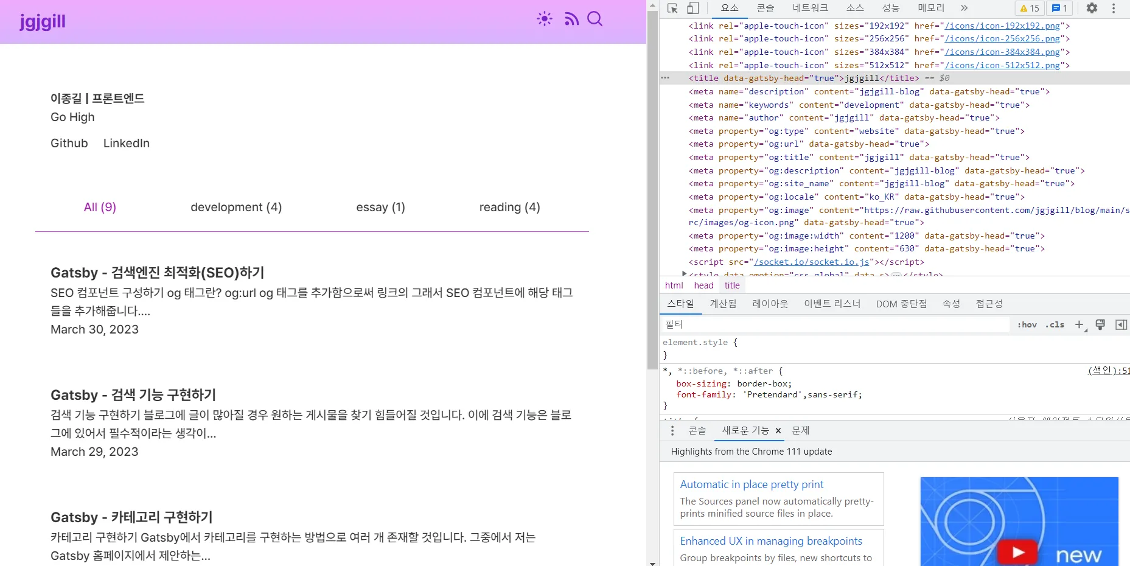Open the blog RSS feed icon
Viewport: 1130px width, 566px height.
571,19
